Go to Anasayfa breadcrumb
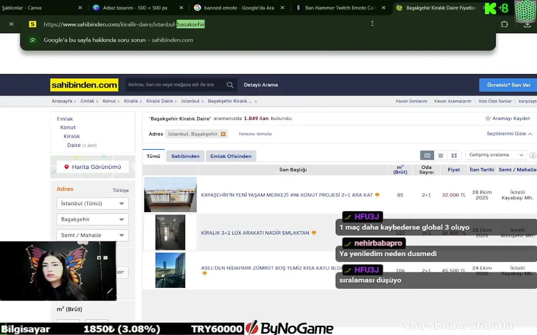Image resolution: width=537 pixels, height=335 pixels. pos(62,101)
